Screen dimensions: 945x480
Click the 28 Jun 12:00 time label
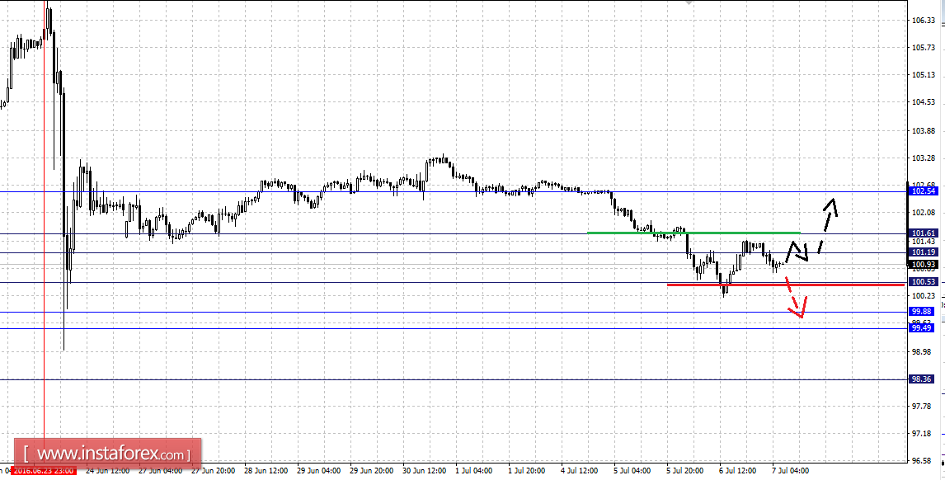point(266,470)
